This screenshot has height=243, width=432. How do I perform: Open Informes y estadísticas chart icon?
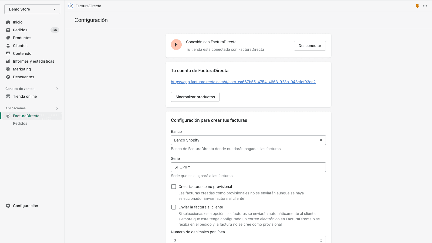(x=8, y=61)
